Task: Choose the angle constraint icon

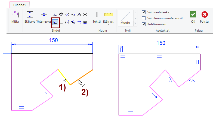Action: (55, 14)
